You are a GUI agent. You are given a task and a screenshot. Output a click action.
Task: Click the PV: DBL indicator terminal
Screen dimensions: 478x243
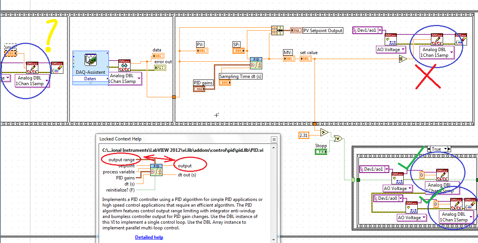click(x=202, y=50)
